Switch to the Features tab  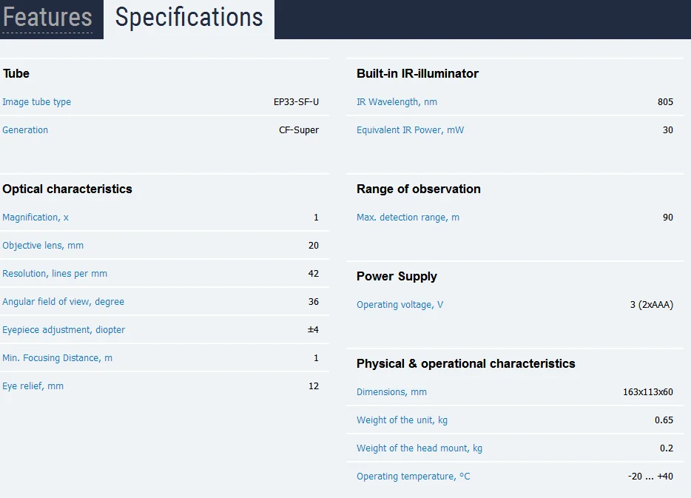point(47,18)
